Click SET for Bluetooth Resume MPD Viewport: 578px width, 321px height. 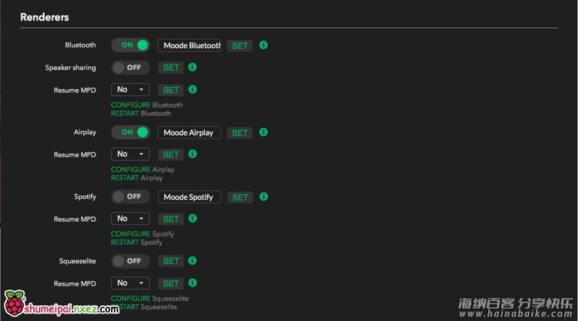point(171,90)
